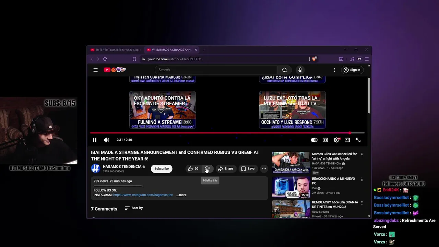Open Marcos Giles was cancelled thumbnail
Viewport: 439px width, 247px height.
point(291,163)
